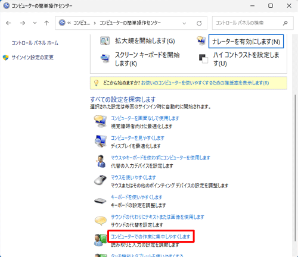Click the search magnifier icon
298x257 pixels.
point(285,23)
